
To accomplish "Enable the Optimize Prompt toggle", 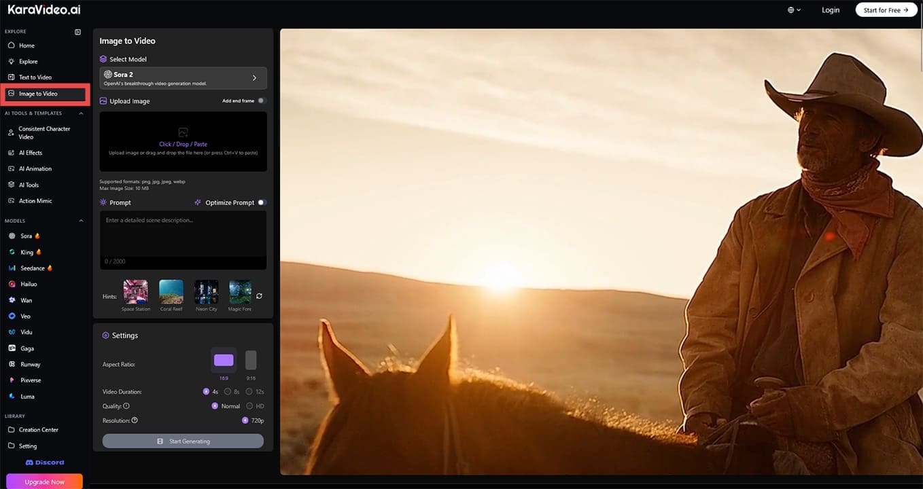I will (x=262, y=202).
